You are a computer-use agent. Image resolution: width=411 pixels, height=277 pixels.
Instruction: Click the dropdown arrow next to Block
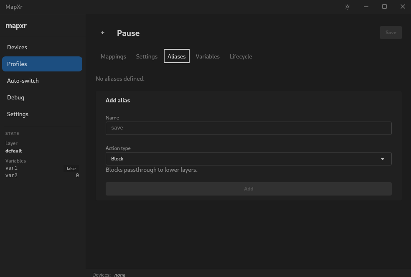pyautogui.click(x=383, y=159)
